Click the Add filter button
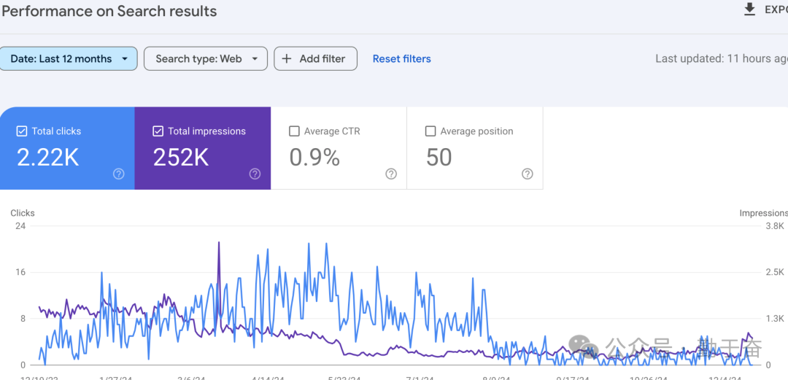 click(315, 58)
